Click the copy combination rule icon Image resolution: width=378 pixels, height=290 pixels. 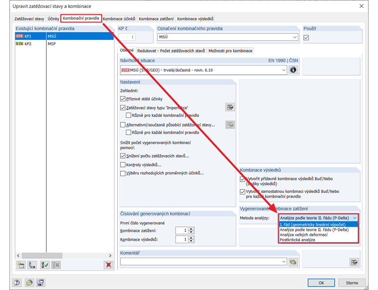pyautogui.click(x=32, y=265)
